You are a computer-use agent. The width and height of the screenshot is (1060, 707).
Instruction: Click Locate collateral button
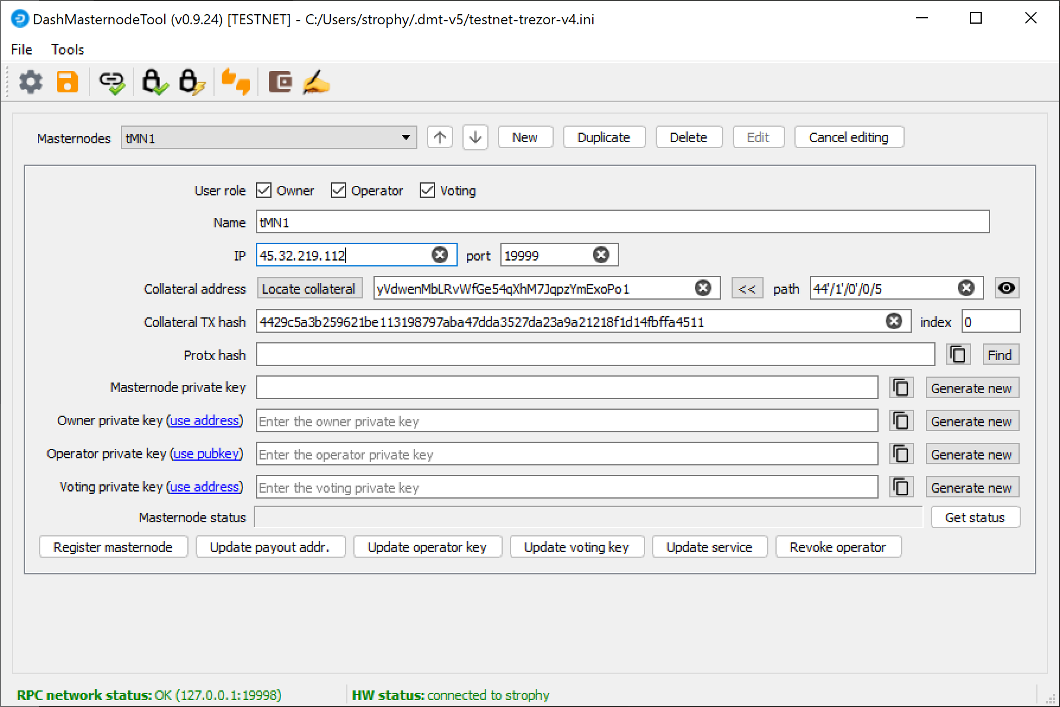click(309, 288)
